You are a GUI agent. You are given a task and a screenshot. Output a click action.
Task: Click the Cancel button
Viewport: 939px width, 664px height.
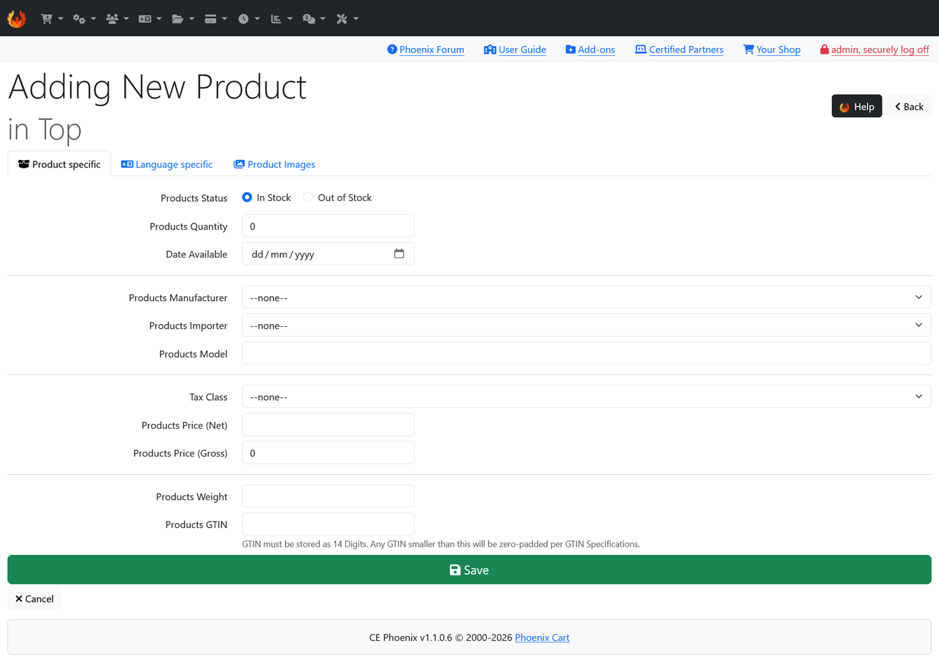click(x=34, y=598)
